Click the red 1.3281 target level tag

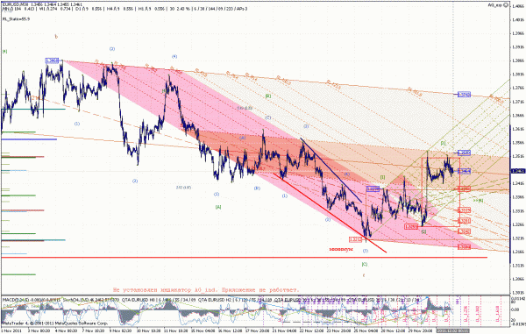(x=464, y=221)
